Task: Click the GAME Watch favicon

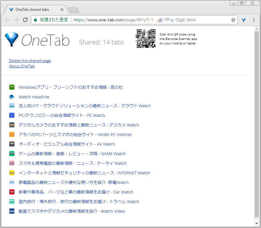Action: pos(11,154)
